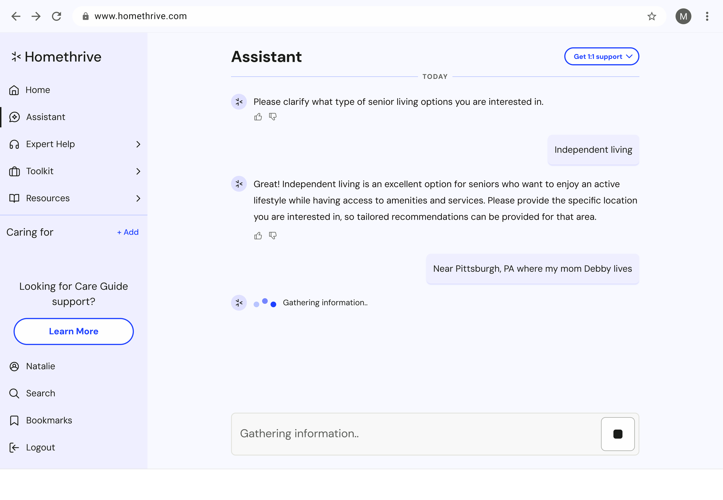Bookmark this page with the star icon
The width and height of the screenshot is (723, 500).
point(652,16)
